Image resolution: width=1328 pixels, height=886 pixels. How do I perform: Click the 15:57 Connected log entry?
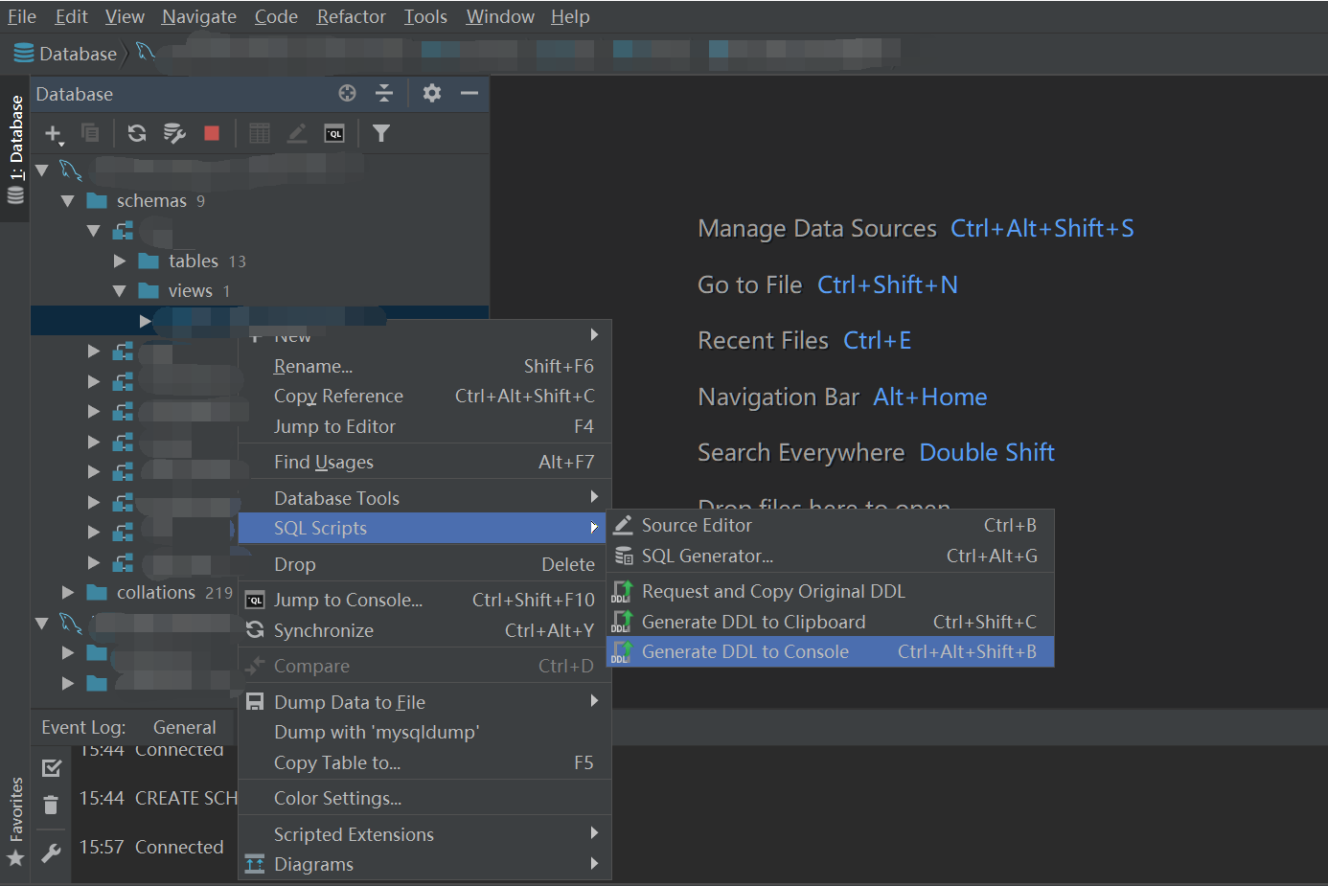tap(151, 847)
